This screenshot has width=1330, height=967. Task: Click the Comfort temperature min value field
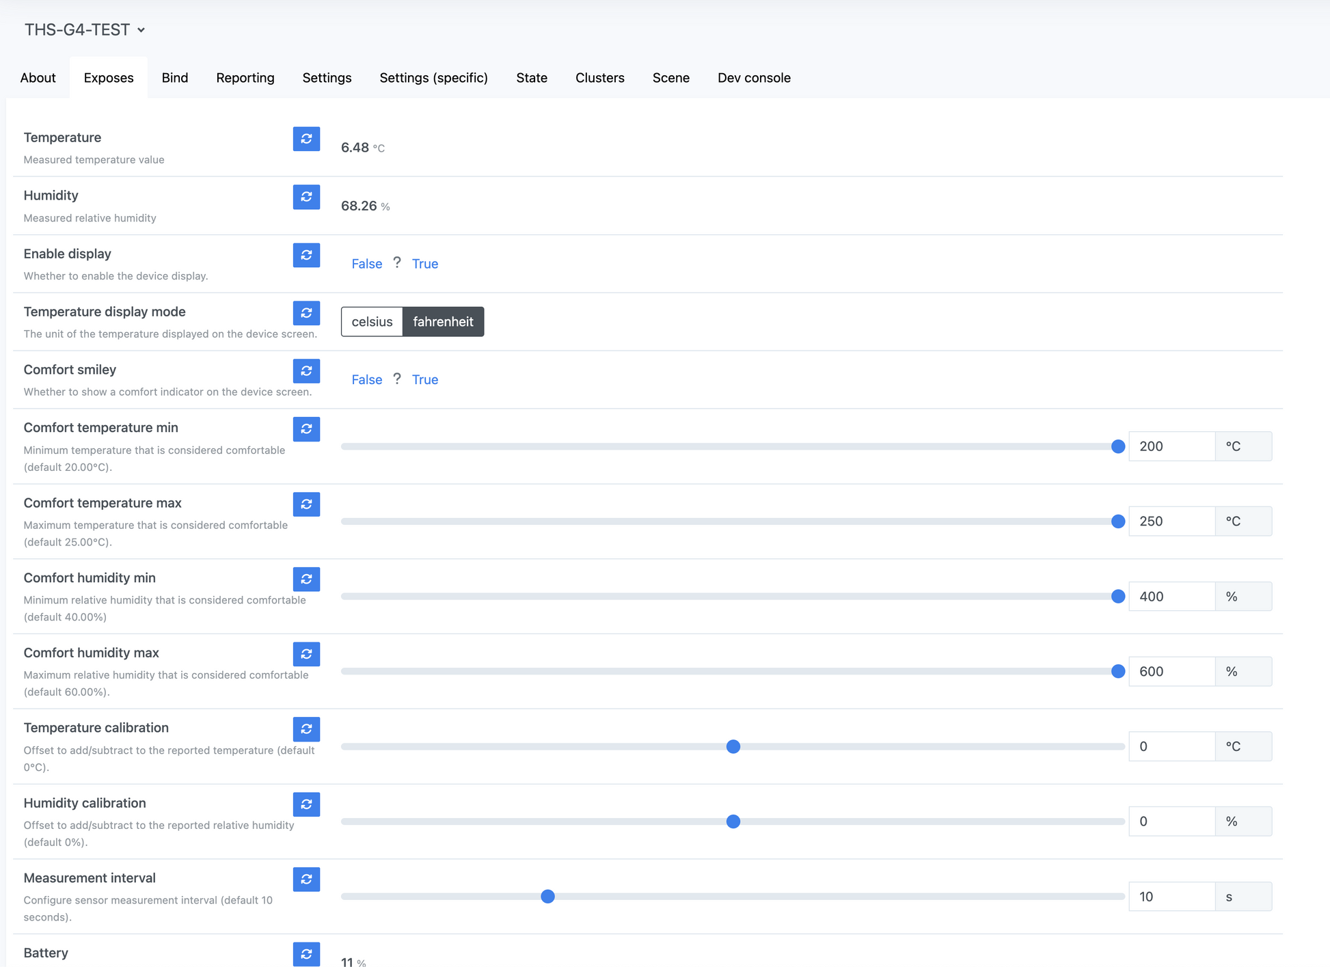click(x=1171, y=446)
